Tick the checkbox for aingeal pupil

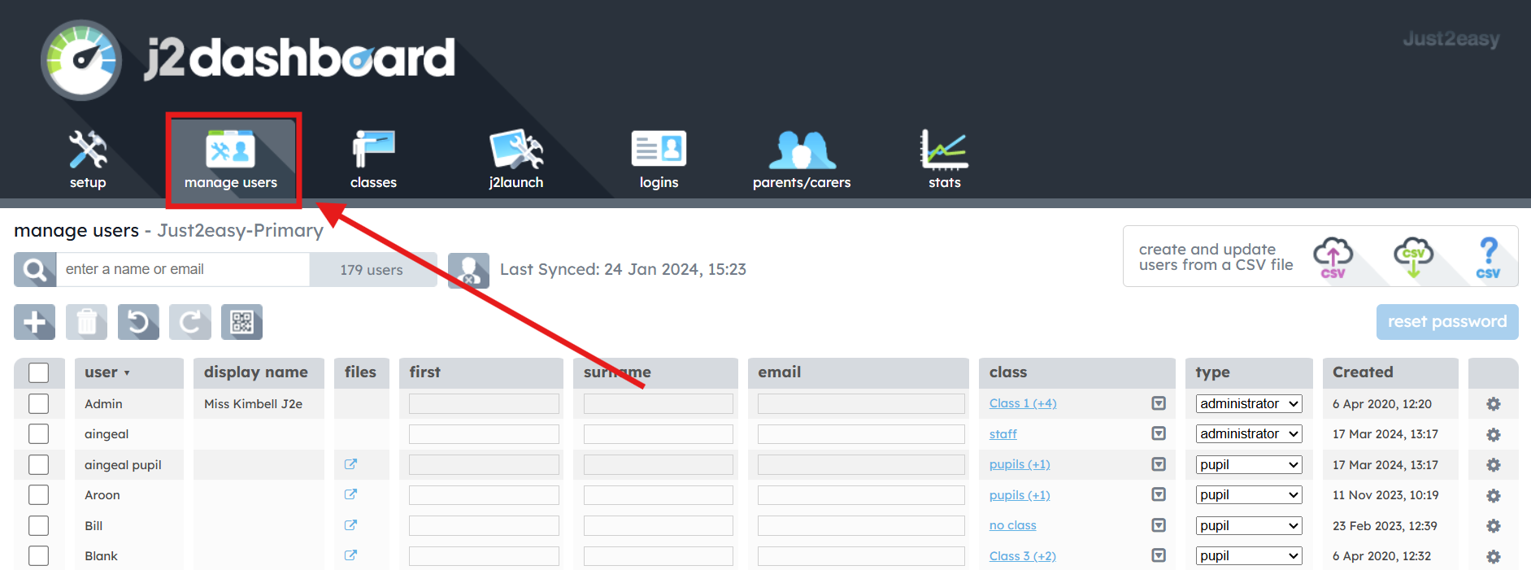click(38, 464)
